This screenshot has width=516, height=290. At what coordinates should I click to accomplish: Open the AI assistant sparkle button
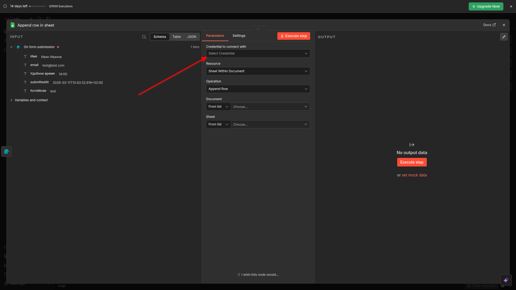pos(506,280)
